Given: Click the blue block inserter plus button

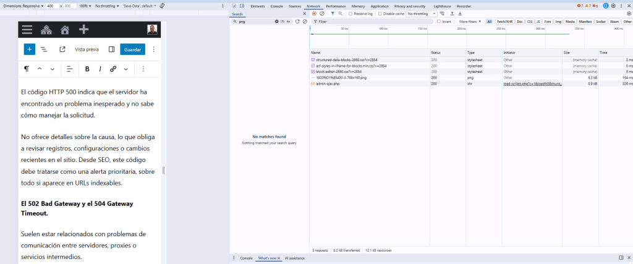Looking at the screenshot, I should click(x=29, y=49).
